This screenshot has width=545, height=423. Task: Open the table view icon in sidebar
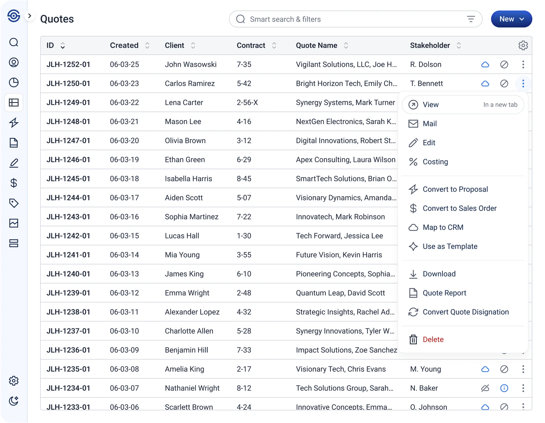14,103
